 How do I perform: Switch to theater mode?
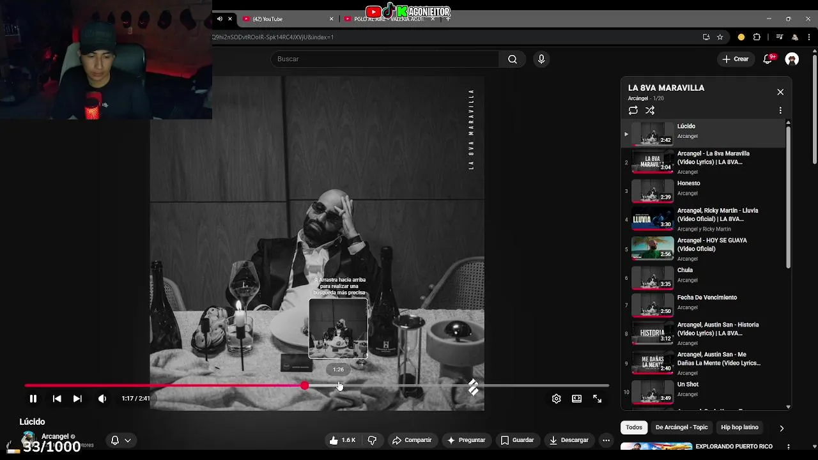pos(576,399)
